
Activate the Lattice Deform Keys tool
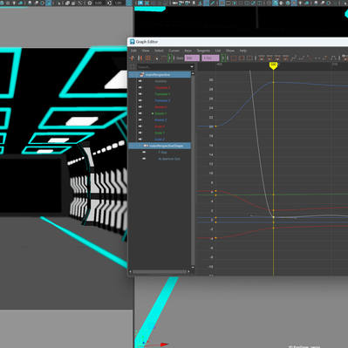pos(148,58)
